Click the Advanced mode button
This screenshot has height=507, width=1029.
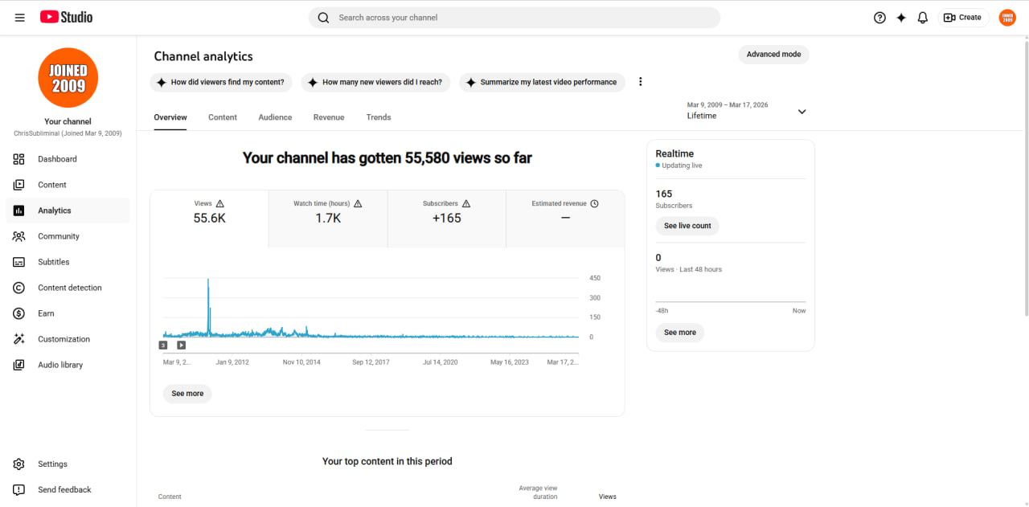[x=773, y=55]
